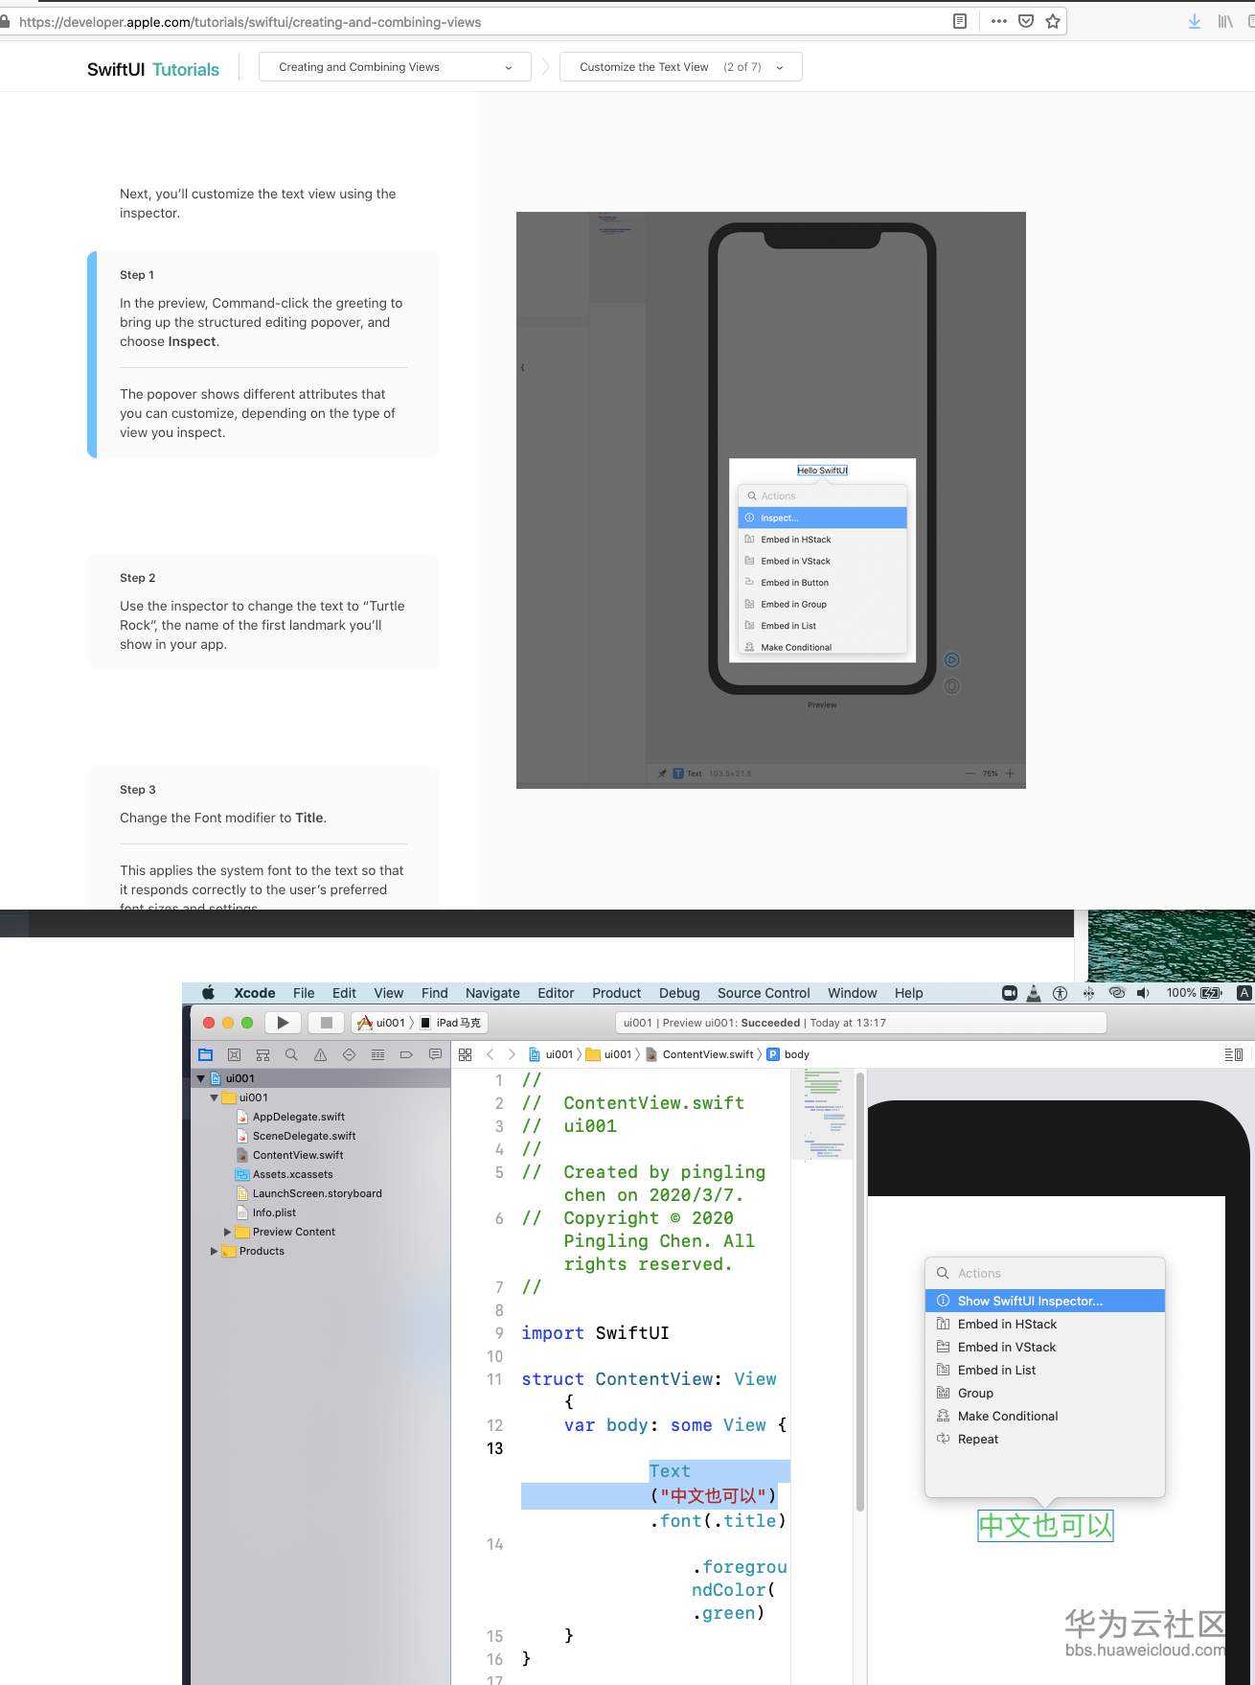The image size is (1255, 1685).
Task: Go back in Xcode editor history
Action: [491, 1054]
